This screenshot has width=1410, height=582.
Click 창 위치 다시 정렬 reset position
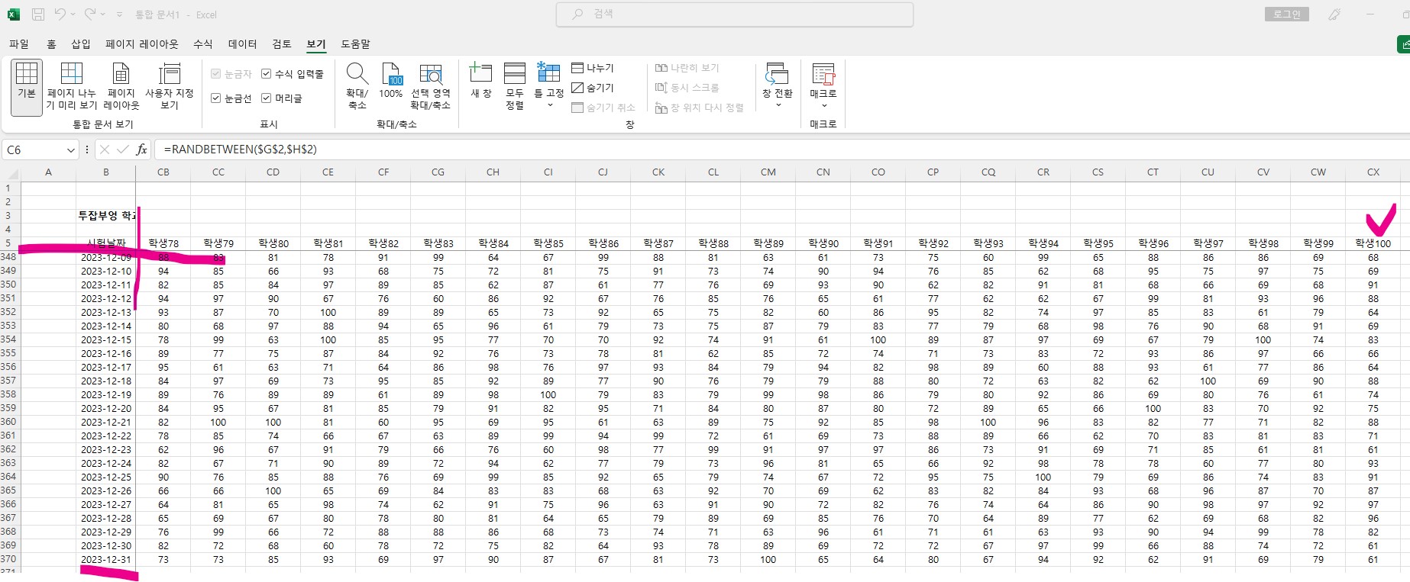coord(699,108)
